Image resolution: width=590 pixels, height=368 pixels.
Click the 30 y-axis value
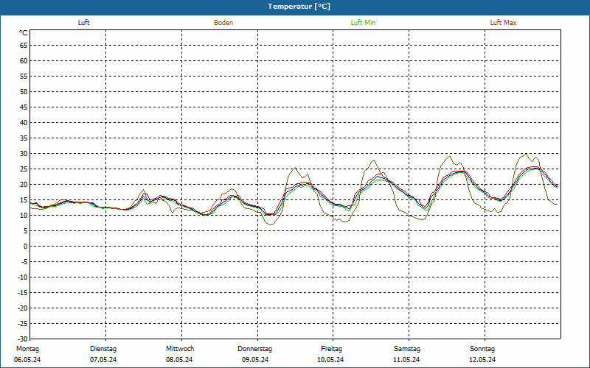click(x=24, y=154)
